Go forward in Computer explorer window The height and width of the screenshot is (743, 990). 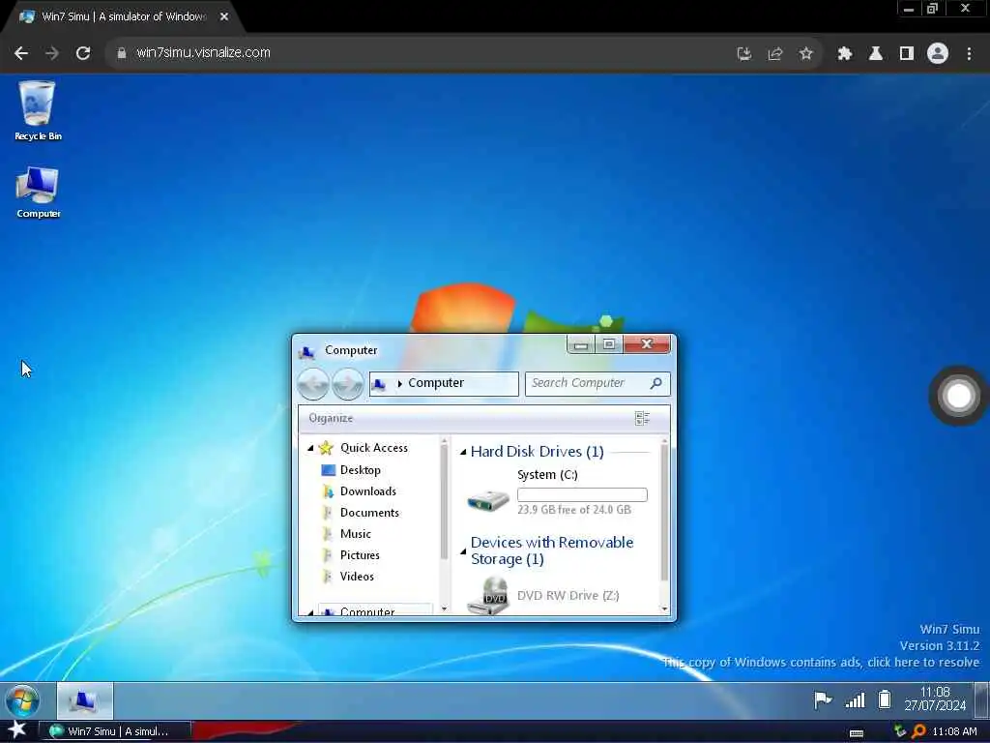347,383
